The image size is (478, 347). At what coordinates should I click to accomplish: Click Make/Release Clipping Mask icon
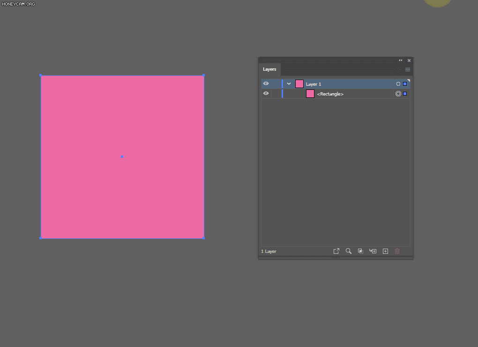[360, 251]
